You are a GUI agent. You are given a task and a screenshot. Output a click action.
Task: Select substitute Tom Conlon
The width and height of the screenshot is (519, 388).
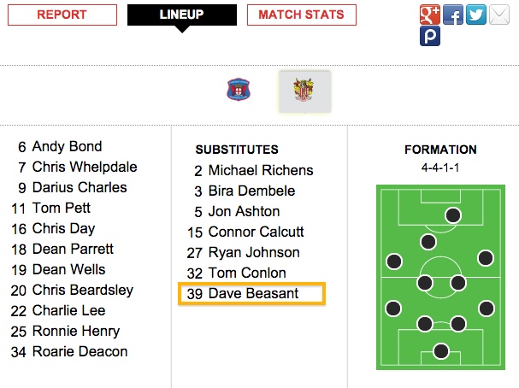coord(246,273)
